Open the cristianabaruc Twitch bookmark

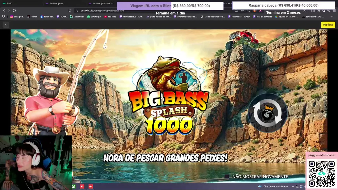132,17
